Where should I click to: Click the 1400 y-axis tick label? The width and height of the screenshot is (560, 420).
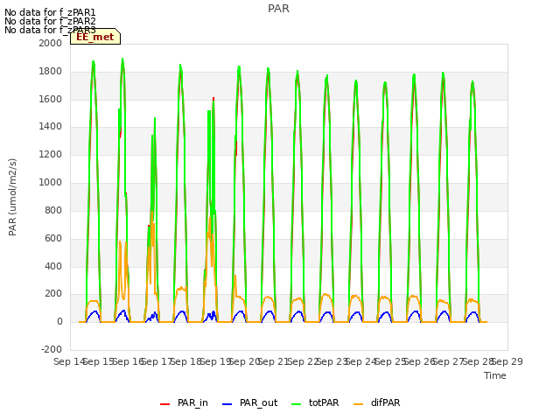click(51, 126)
